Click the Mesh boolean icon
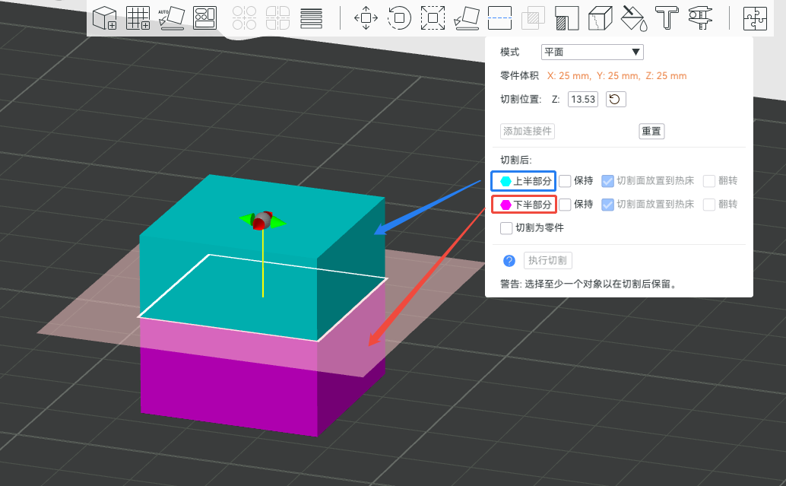Viewport: 786px width, 486px height. pos(534,19)
